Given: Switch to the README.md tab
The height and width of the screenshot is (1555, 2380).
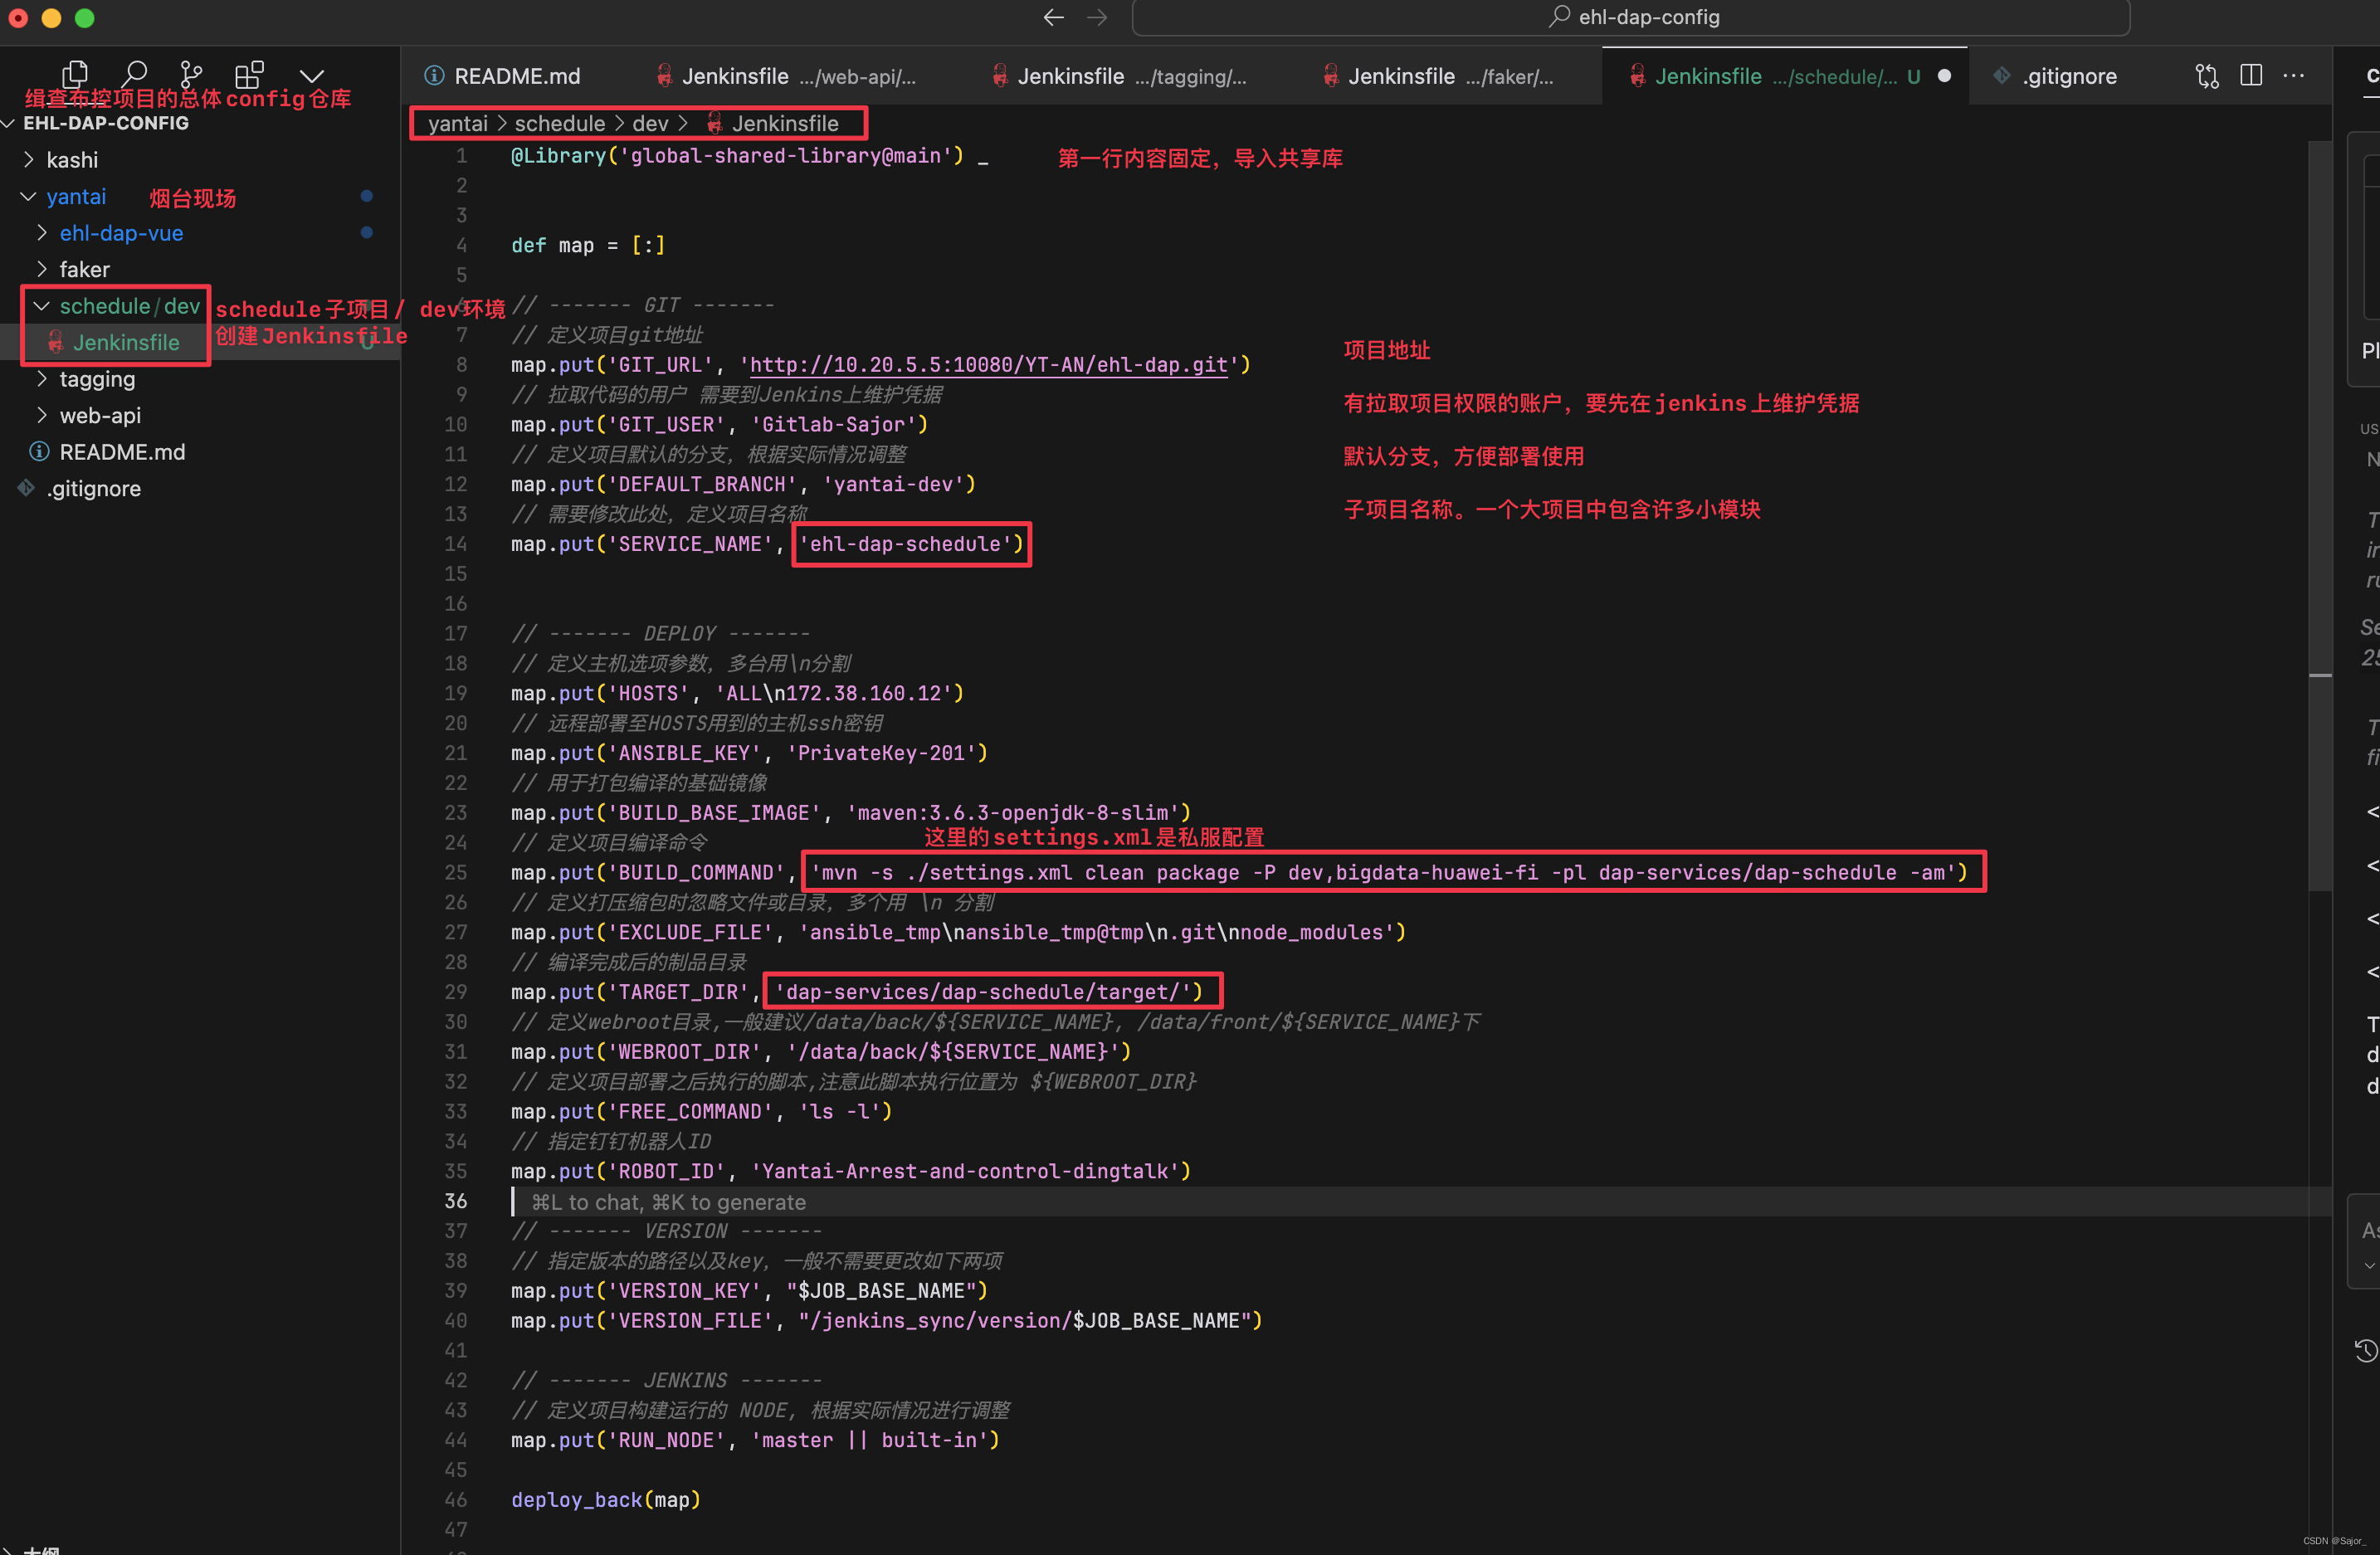Looking at the screenshot, I should pyautogui.click(x=516, y=76).
